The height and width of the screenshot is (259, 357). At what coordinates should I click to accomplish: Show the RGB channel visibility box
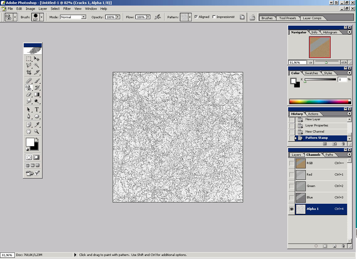291,163
